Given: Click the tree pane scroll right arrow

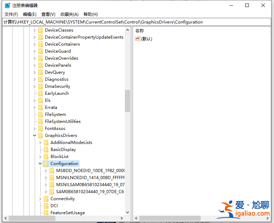Looking at the screenshot, I should [x=122, y=218].
